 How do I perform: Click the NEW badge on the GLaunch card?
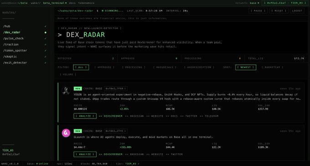[77, 131]
